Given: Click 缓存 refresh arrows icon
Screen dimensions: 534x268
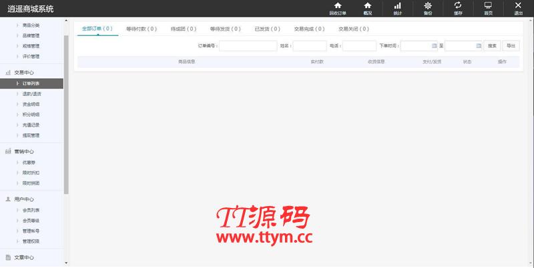Looking at the screenshot, I should click(458, 5).
